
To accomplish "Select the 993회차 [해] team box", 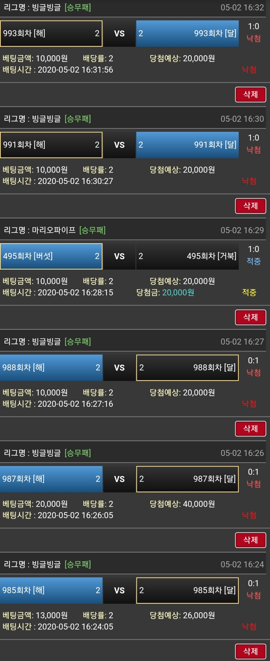I will point(51,33).
